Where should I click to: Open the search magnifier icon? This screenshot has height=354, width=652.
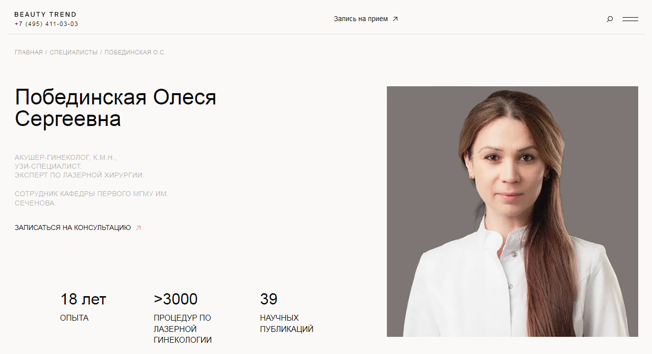[610, 19]
